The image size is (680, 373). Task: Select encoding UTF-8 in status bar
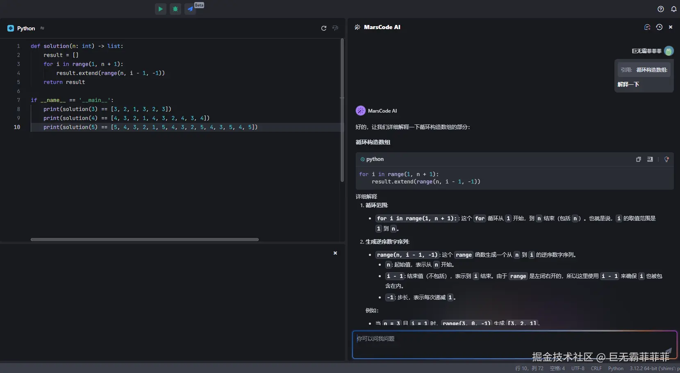[578, 368]
